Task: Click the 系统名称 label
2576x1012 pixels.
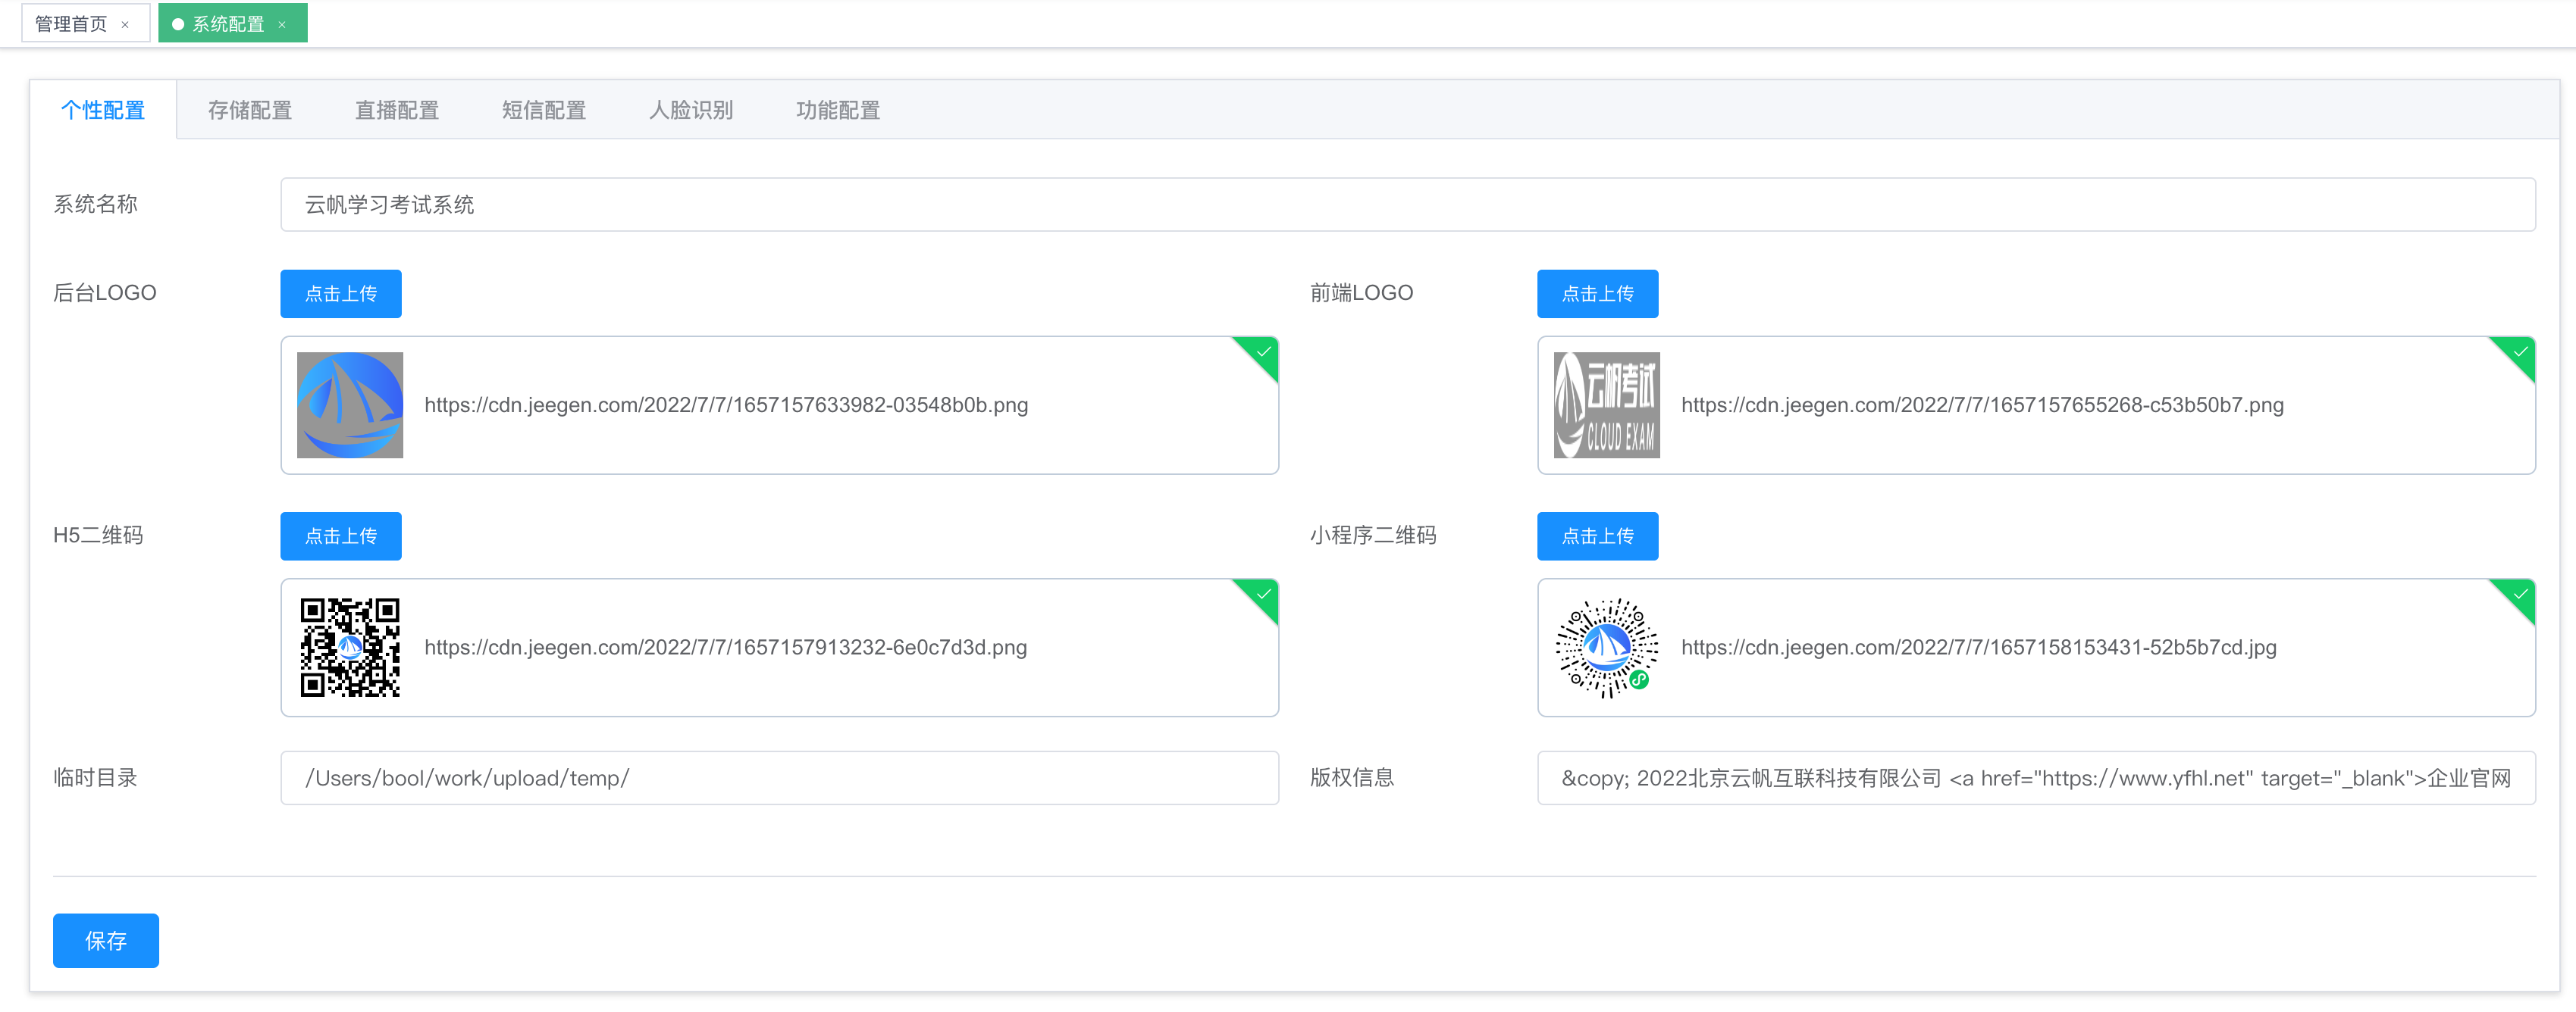Action: coord(96,204)
